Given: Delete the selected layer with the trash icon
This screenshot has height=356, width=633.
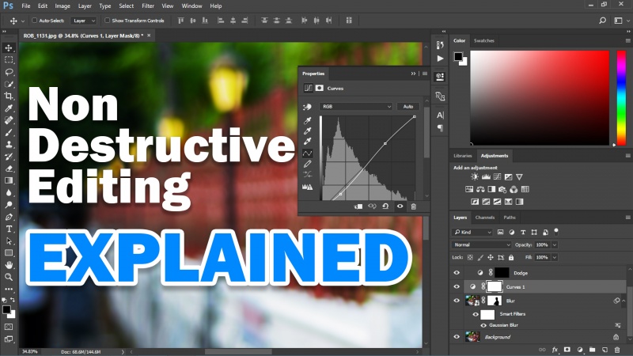Looking at the screenshot, I should point(617,350).
